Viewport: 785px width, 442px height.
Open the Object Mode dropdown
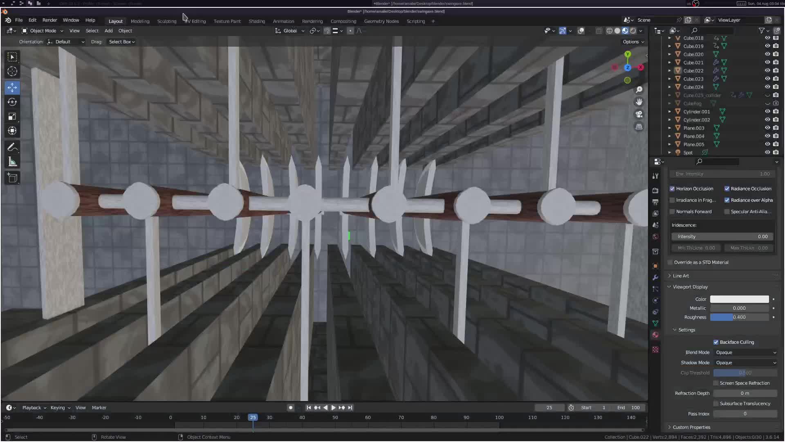click(x=43, y=31)
